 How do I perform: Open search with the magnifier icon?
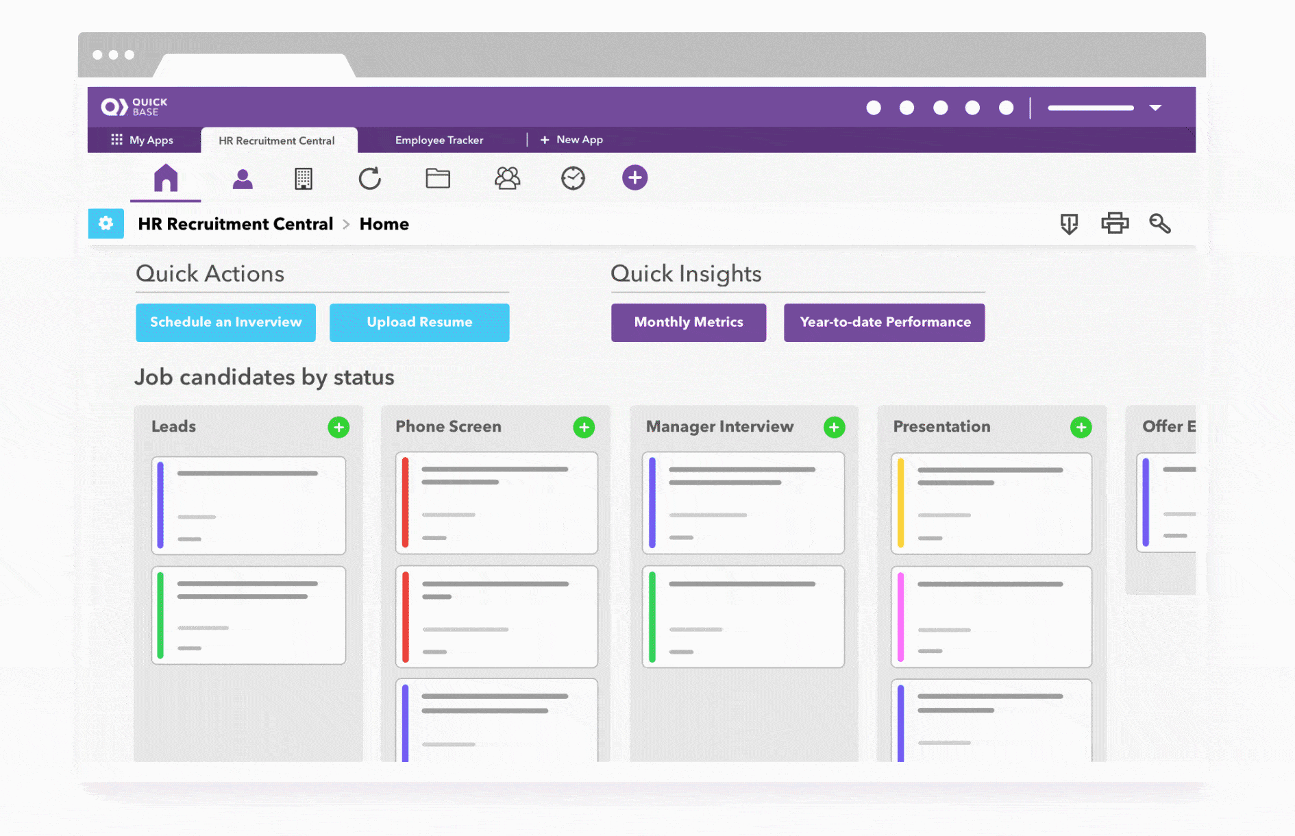coord(1159,223)
